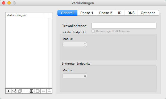Open the connection wizard wand icon
The width and height of the screenshot is (166, 99).
pos(14,91)
